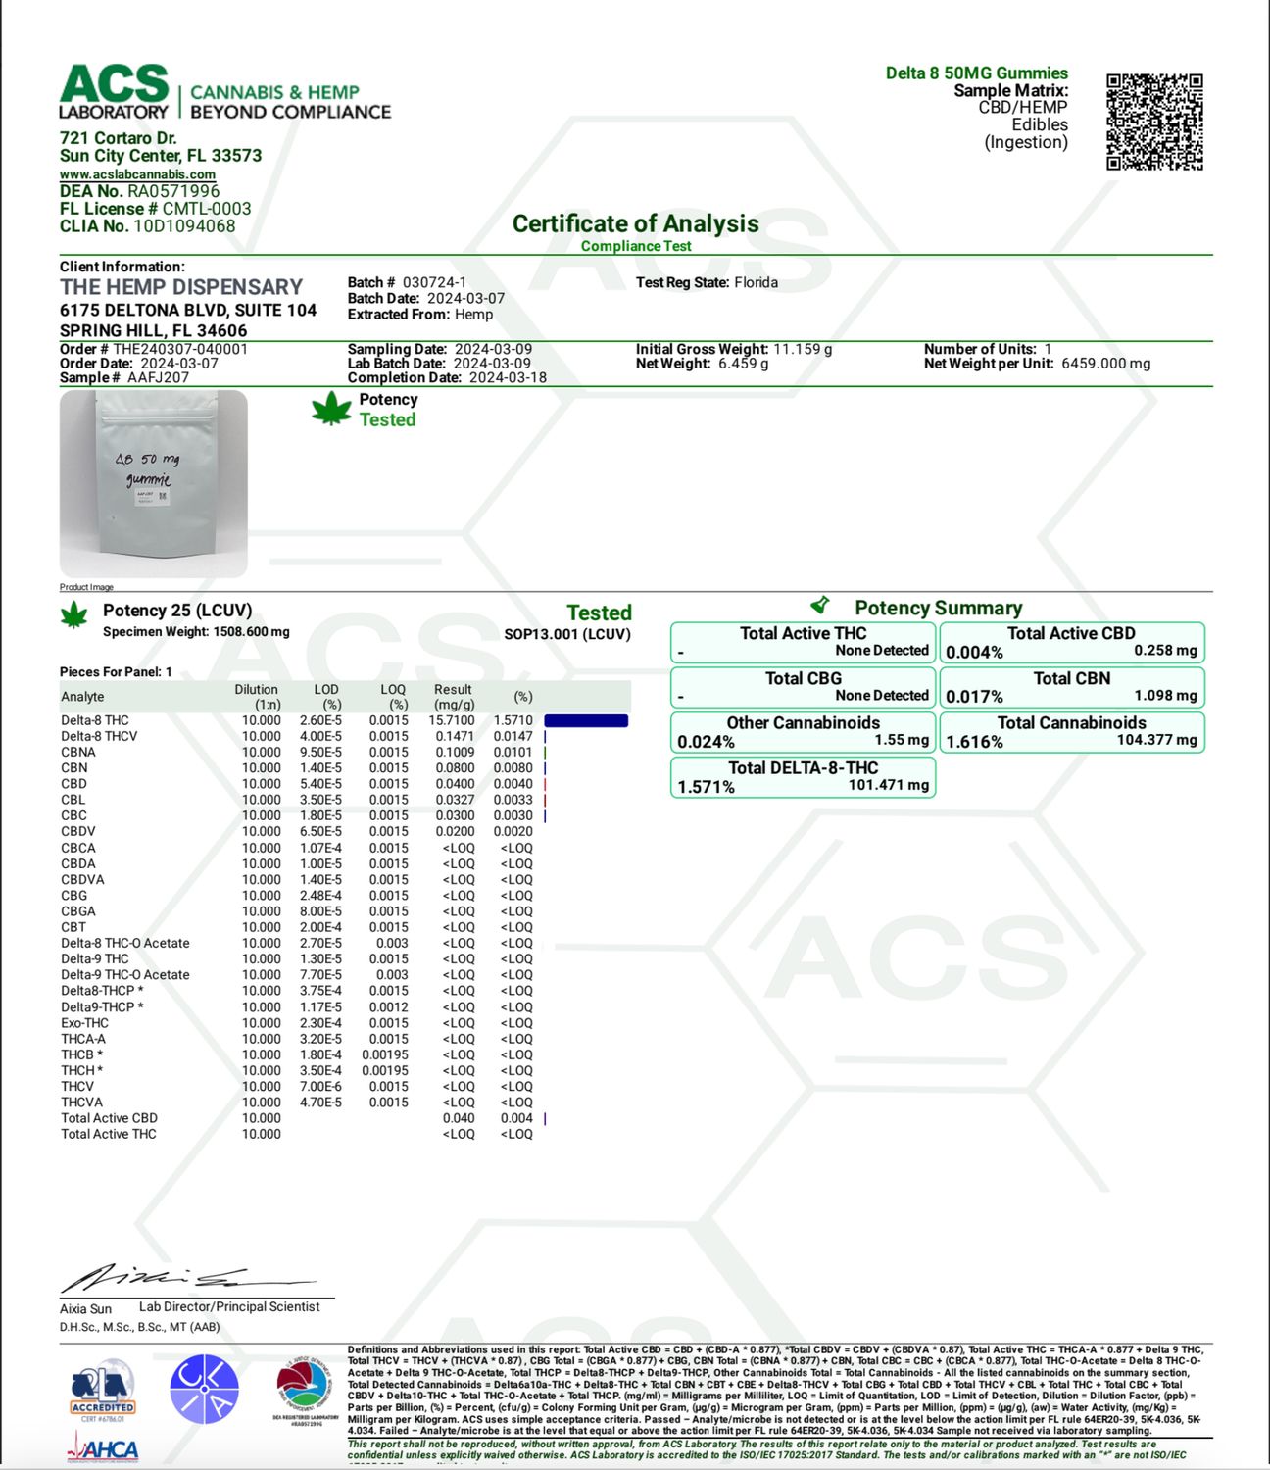Screen dimensions: 1270x1470
Task: Click the Delta-8 THC blue result bar
Action: [586, 720]
